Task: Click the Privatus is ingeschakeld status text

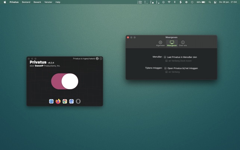Action: pos(84,59)
